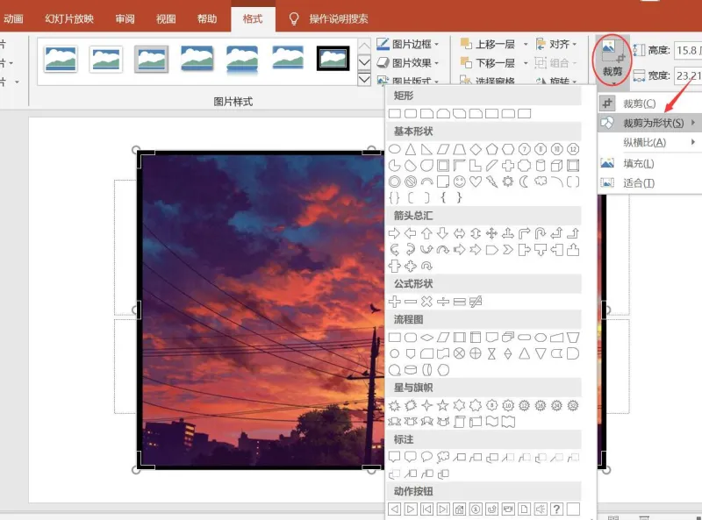Pick the oval shape in 基本形状
702x520 pixels.
click(394, 149)
